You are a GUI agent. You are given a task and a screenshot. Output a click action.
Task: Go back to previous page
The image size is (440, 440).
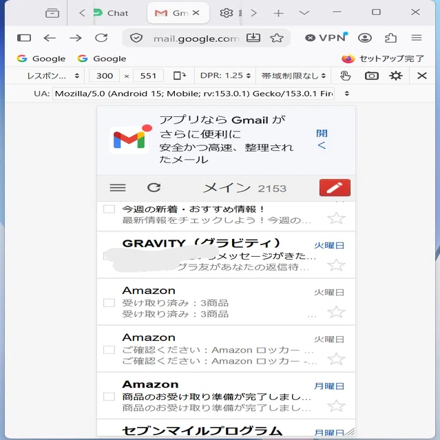(x=50, y=38)
